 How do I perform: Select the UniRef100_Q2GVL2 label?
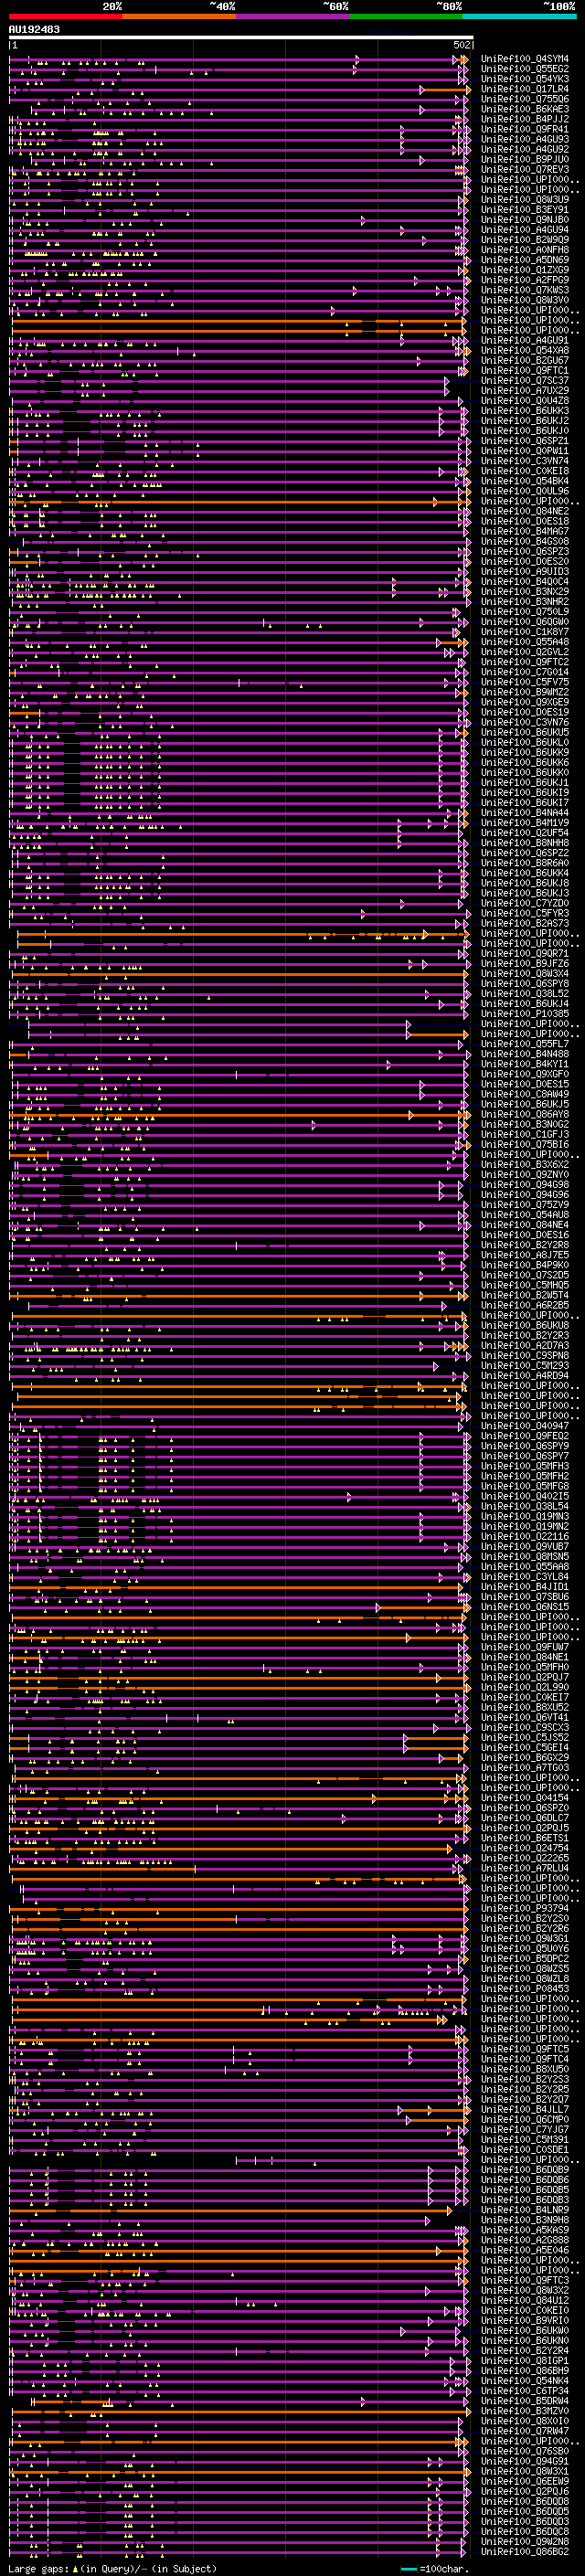coord(525,652)
